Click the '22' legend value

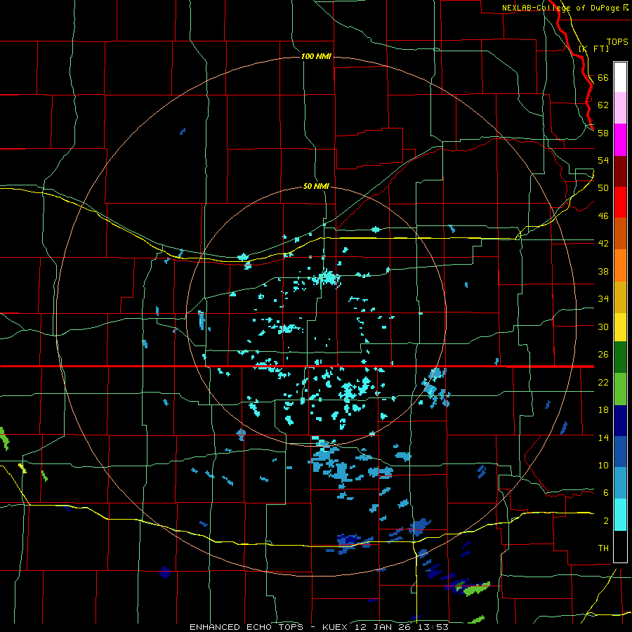pos(603,382)
